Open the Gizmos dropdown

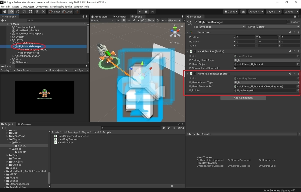(x=174, y=21)
